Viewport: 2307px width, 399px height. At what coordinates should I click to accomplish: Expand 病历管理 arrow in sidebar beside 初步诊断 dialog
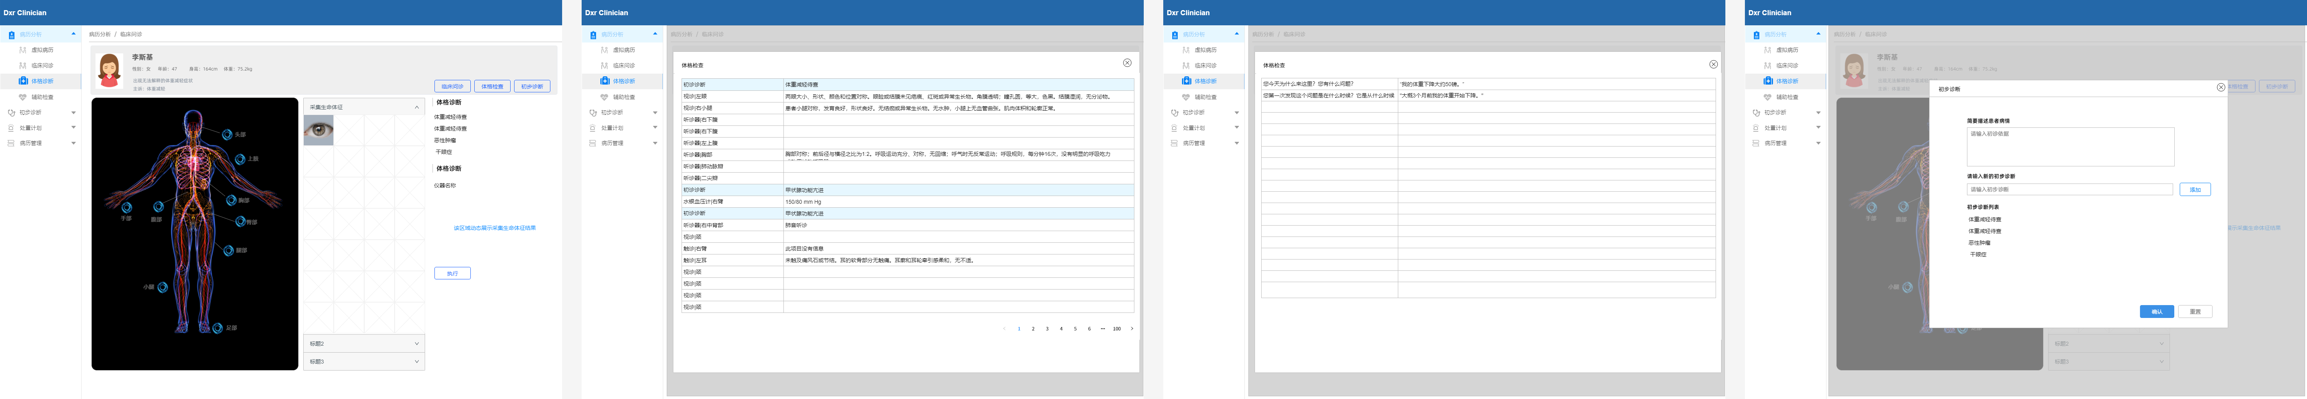tap(1818, 143)
